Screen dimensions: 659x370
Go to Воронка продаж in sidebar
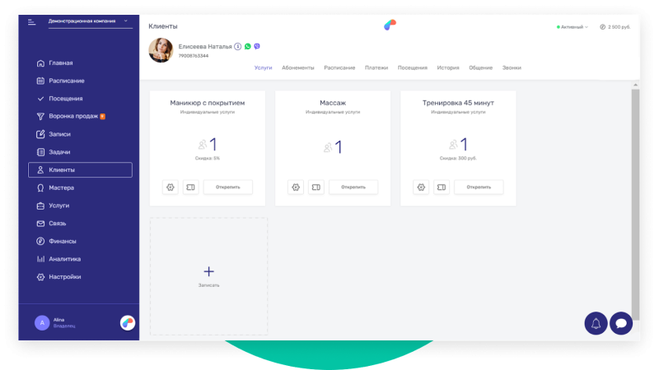pos(76,116)
